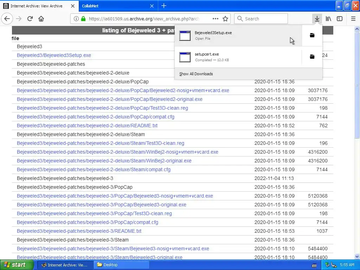Click scrollbar down arrow on page

click(357, 257)
